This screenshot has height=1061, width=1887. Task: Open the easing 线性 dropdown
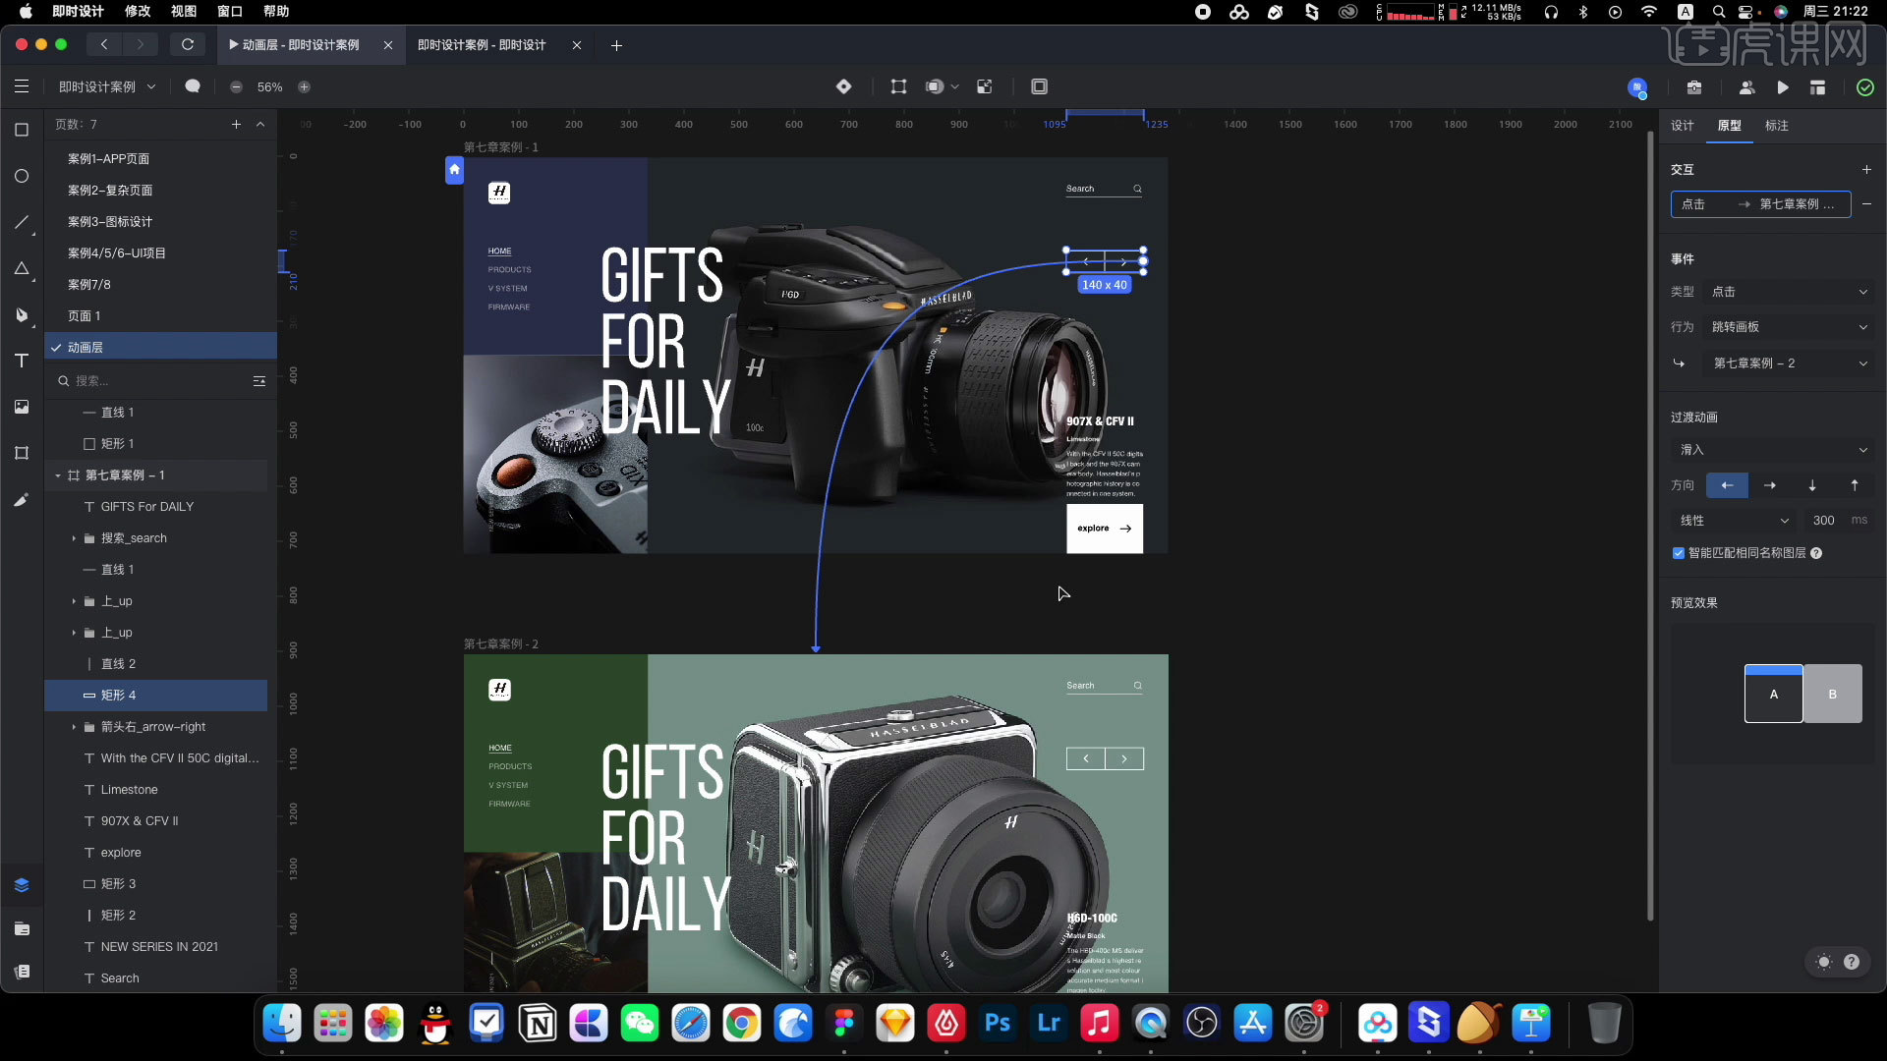coord(1734,521)
